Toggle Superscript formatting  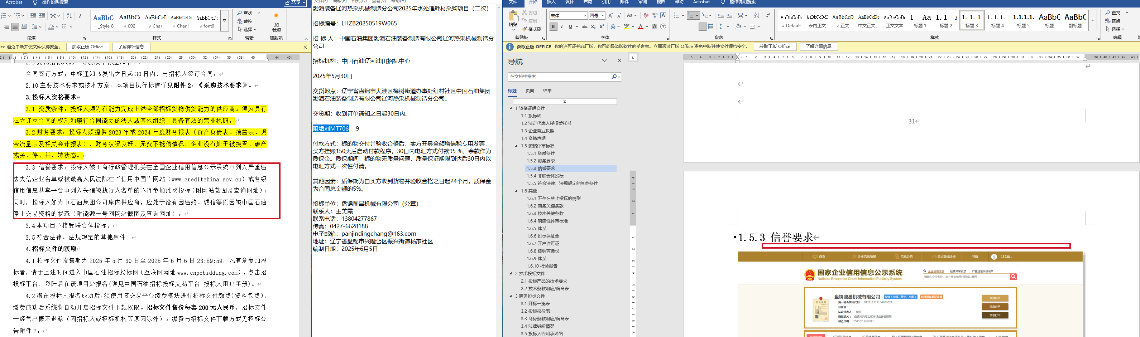pos(602,27)
